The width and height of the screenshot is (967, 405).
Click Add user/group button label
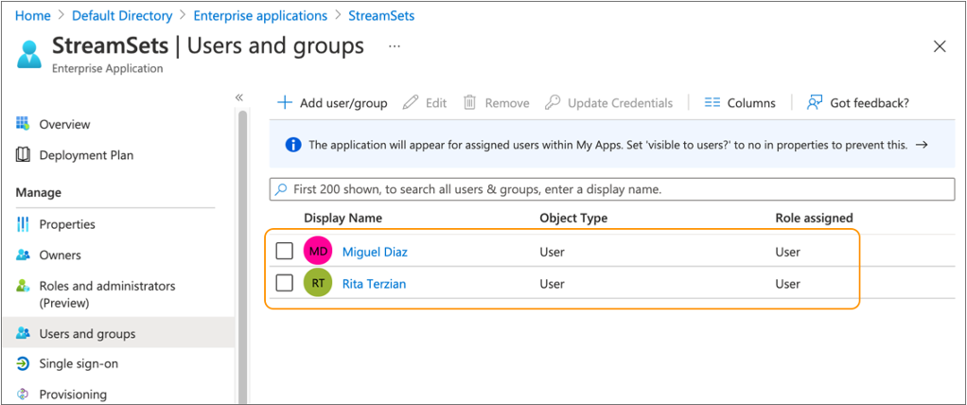343,103
